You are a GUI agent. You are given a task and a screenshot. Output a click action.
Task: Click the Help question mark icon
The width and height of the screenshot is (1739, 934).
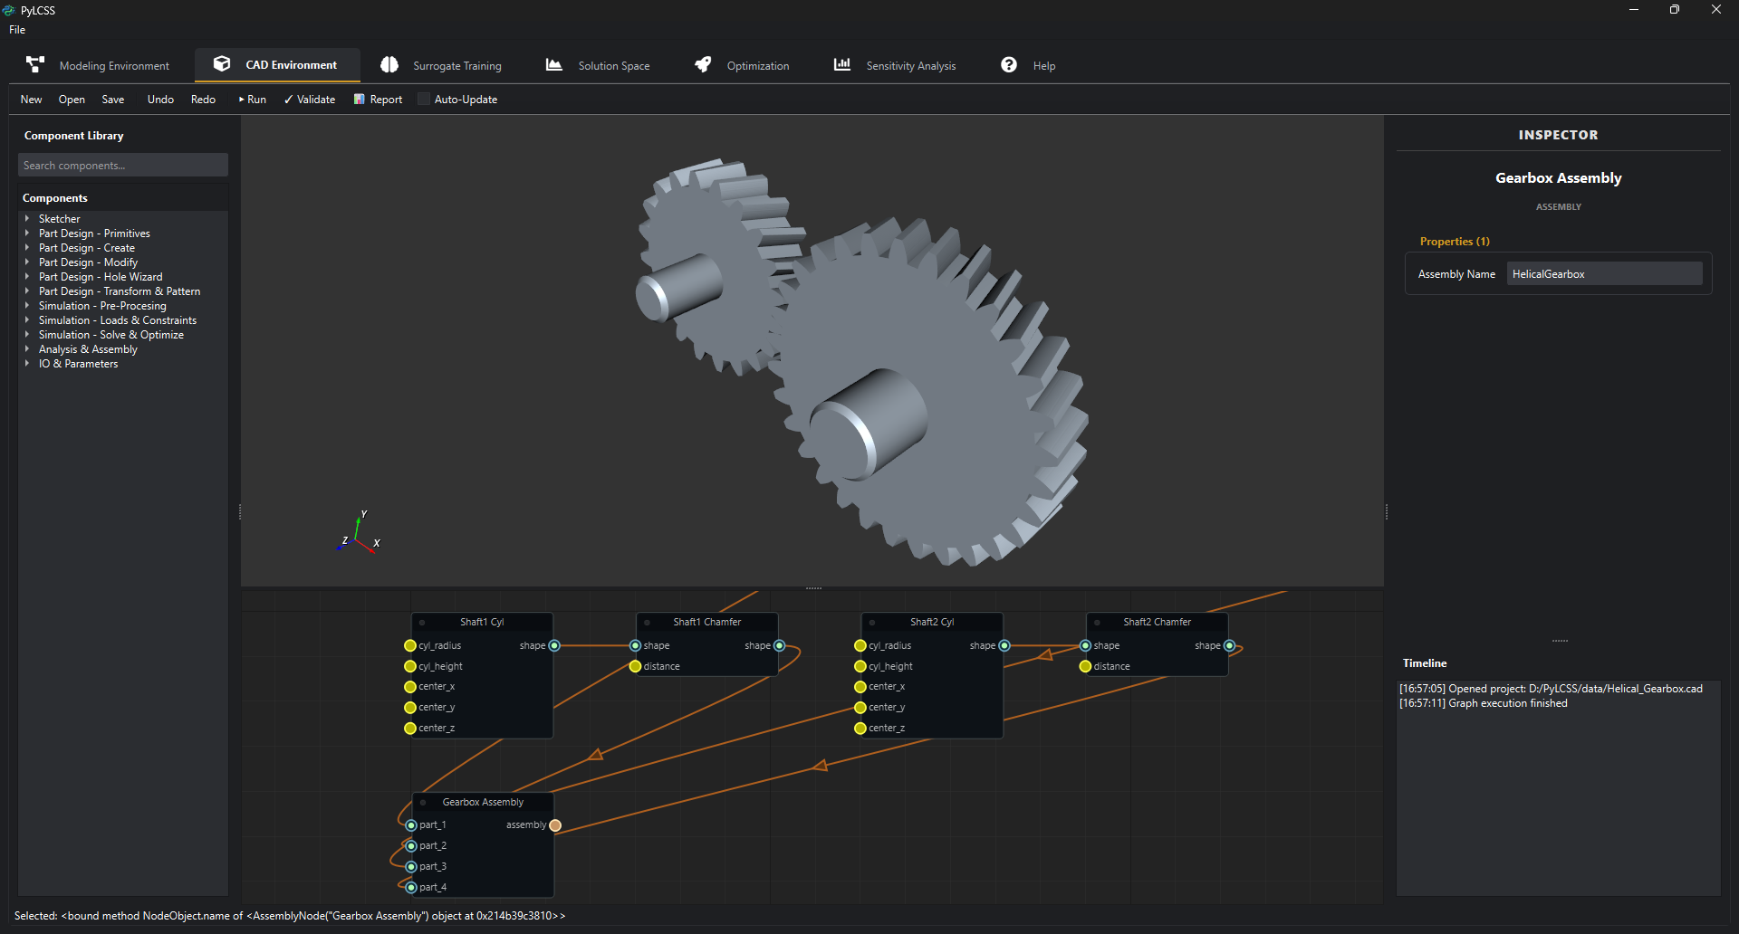(x=1009, y=64)
